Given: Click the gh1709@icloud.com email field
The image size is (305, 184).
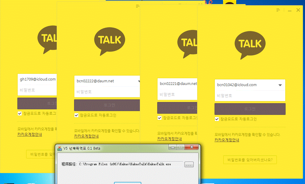Looking at the screenshot, I should [37, 79].
